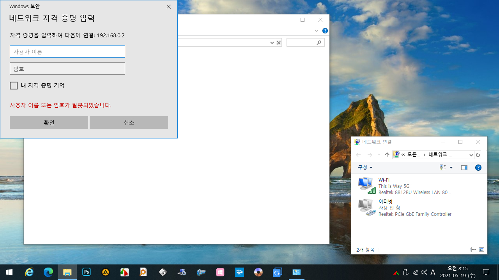The width and height of the screenshot is (499, 280).
Task: Open help in the background Explorer window
Action: pyautogui.click(x=325, y=31)
